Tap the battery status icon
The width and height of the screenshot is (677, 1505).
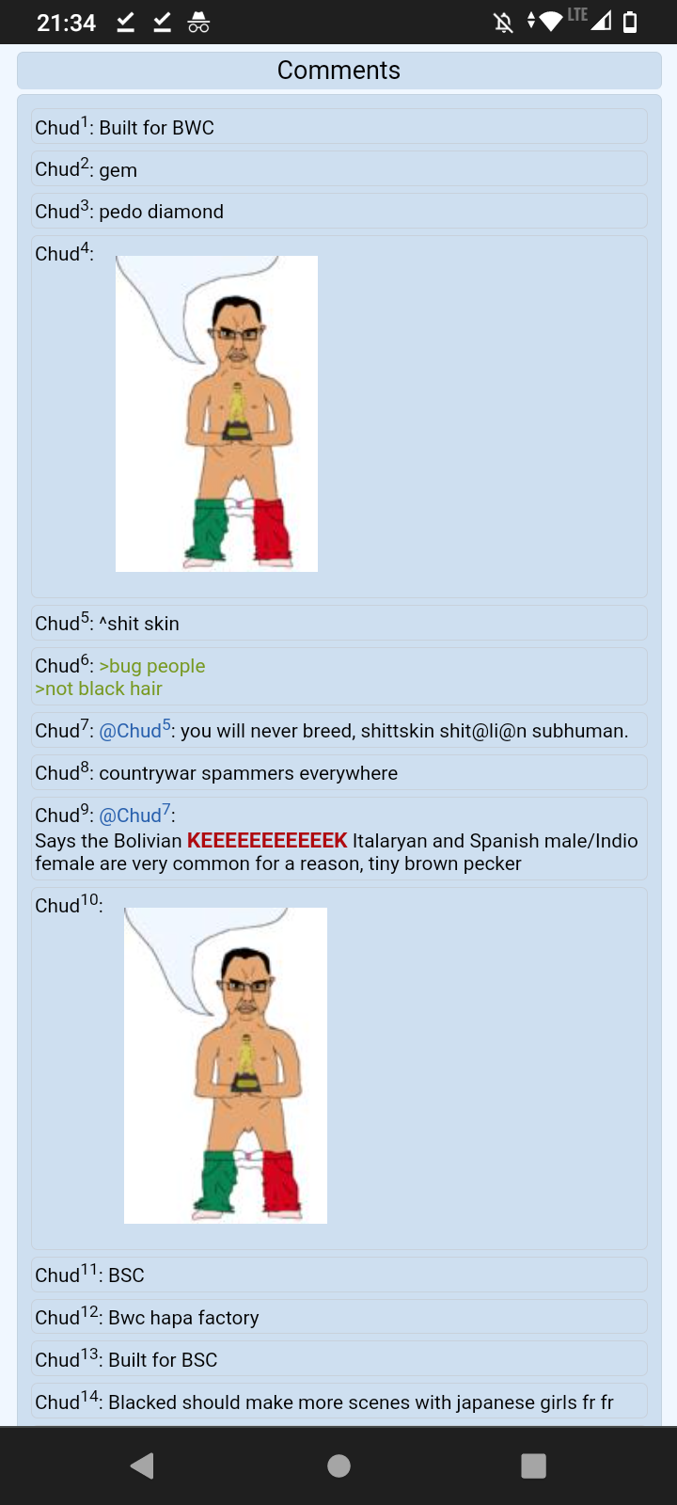(630, 22)
